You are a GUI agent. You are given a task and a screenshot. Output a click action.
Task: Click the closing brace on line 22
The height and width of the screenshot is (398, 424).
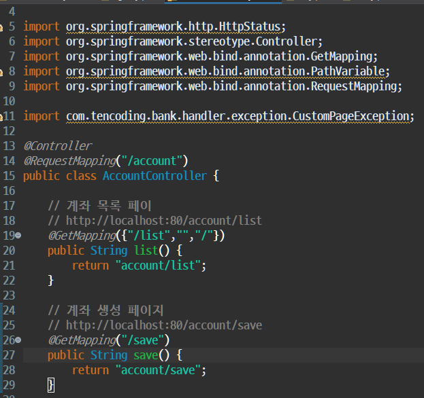coord(51,281)
